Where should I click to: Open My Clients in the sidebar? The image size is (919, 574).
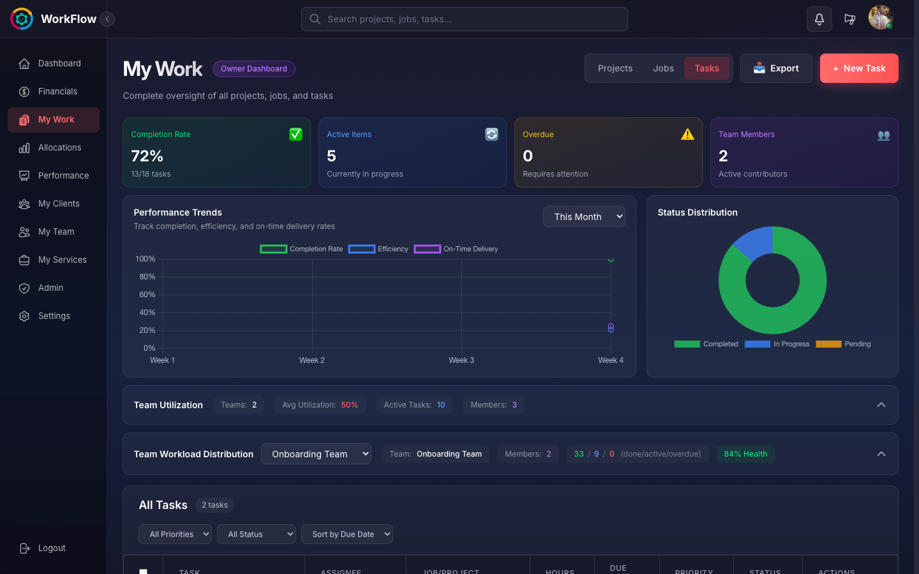point(24,203)
